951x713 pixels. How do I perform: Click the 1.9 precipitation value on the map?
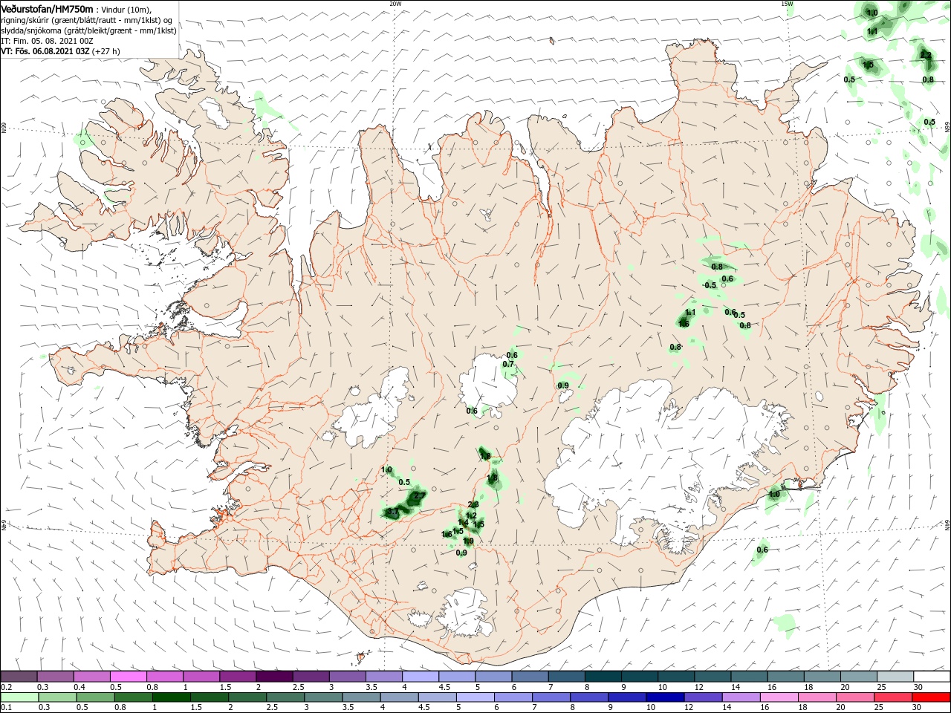[x=468, y=541]
